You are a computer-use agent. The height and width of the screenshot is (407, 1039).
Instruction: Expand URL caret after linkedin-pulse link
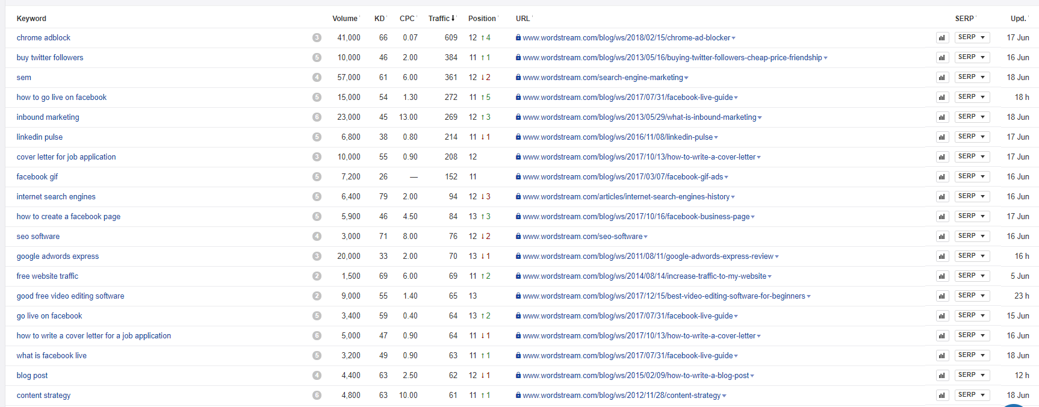(716, 137)
